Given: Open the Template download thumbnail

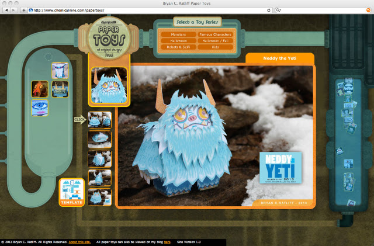Looking at the screenshot, I should pos(71,192).
